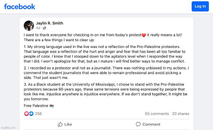
Task: Click the red heart emoji after "protest"
Action: 143,35
